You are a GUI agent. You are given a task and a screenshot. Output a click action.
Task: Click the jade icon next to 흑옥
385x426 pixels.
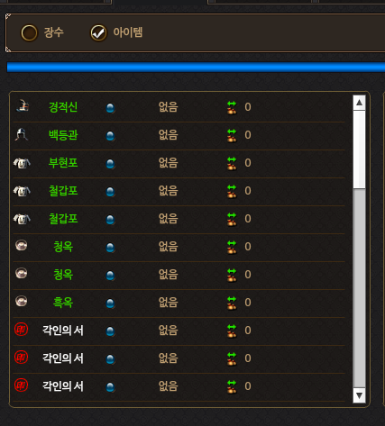tap(22, 301)
